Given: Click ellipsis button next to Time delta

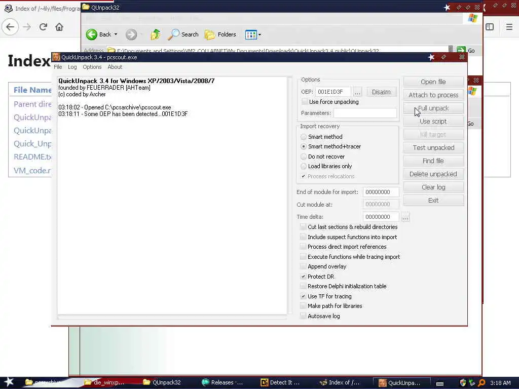Looking at the screenshot, I should point(405,217).
